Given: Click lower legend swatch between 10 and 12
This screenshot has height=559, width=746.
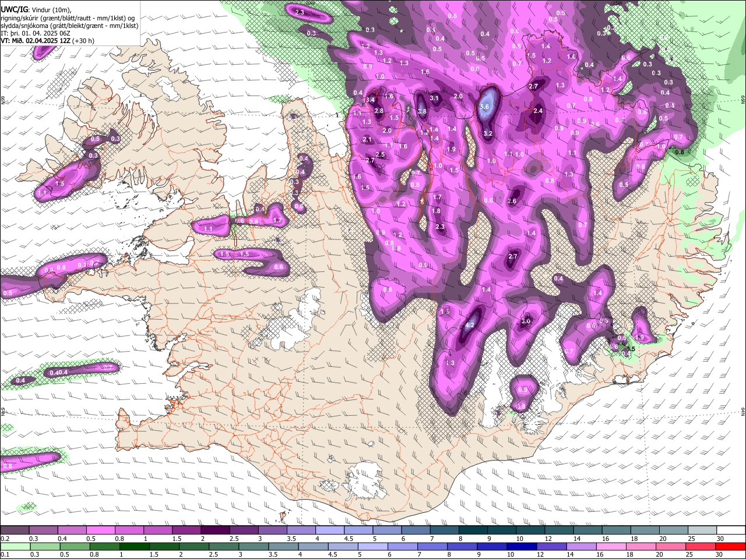Looking at the screenshot, I should pos(523,546).
